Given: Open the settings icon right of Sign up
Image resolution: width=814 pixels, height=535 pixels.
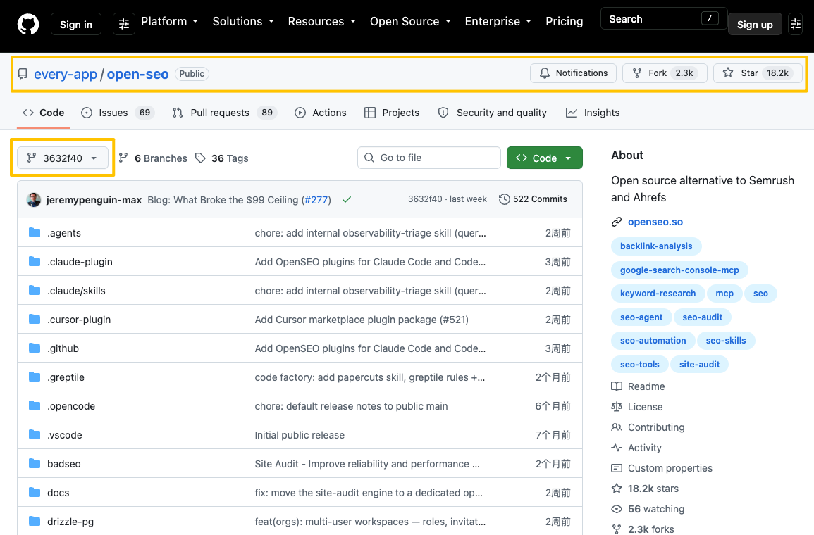Looking at the screenshot, I should coord(795,24).
